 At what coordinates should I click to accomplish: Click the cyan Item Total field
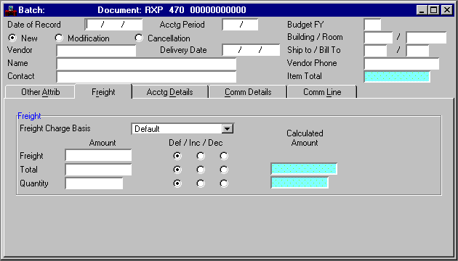tap(397, 76)
